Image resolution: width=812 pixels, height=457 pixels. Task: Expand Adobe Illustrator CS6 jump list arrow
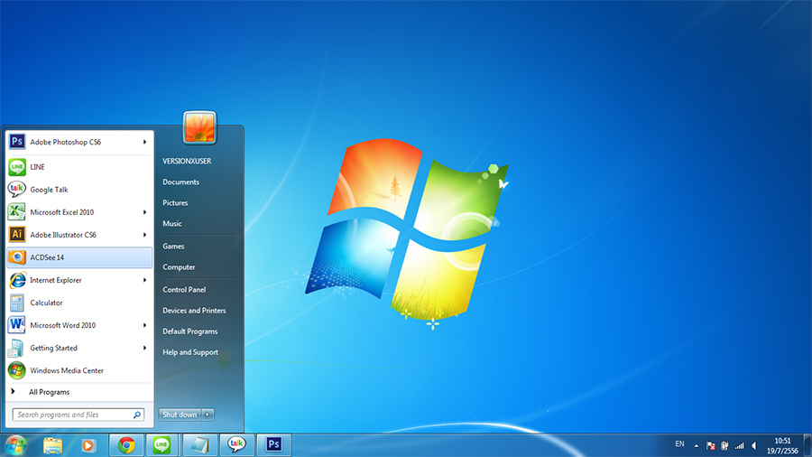(x=145, y=235)
